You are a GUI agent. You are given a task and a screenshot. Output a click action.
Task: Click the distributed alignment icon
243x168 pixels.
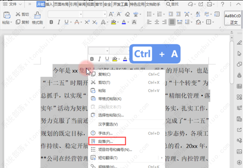pyautogui.click(x=180, y=22)
